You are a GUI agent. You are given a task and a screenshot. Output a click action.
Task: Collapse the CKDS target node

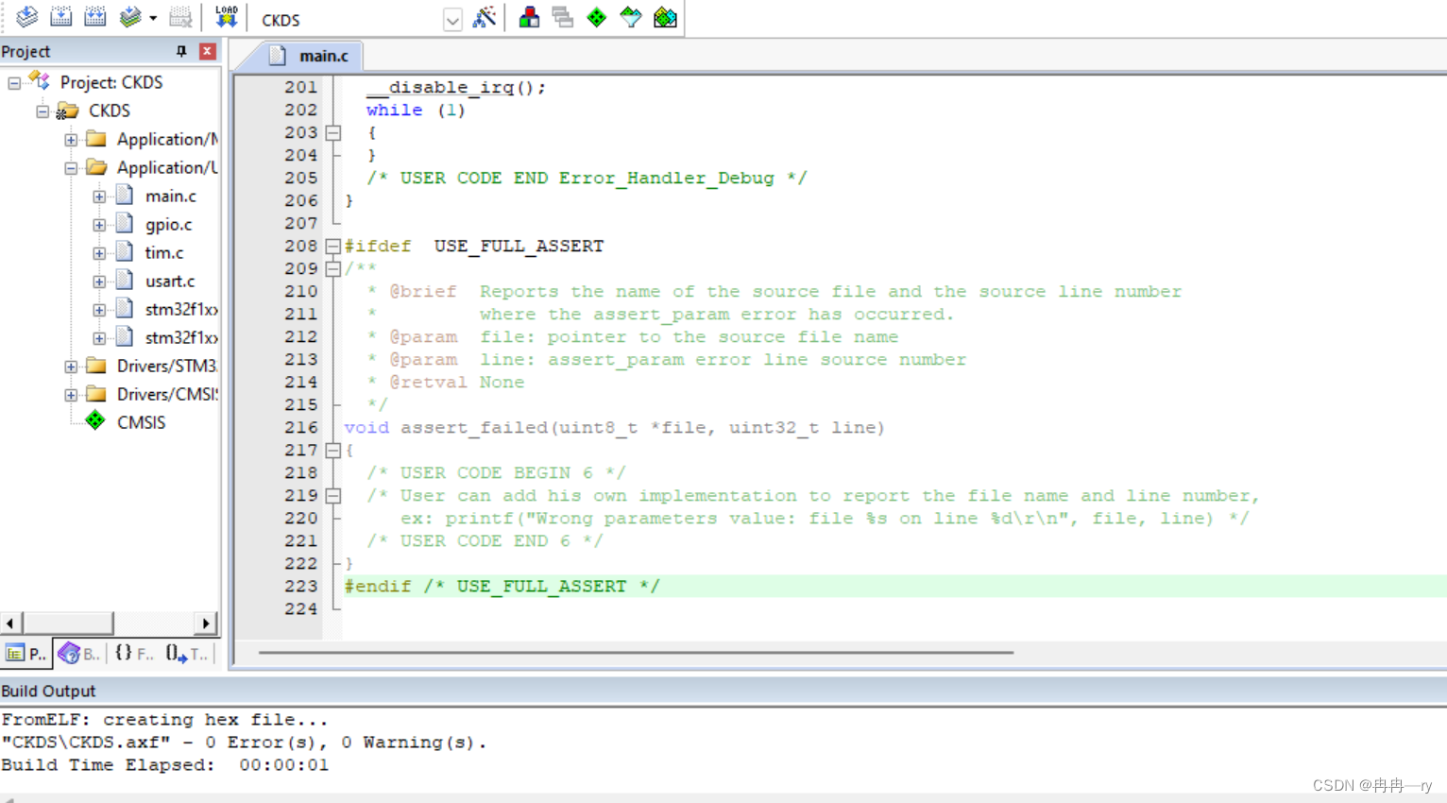click(43, 111)
